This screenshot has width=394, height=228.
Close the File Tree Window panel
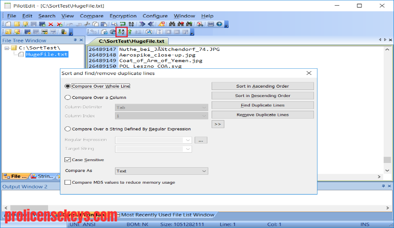pyautogui.click(x=81, y=40)
